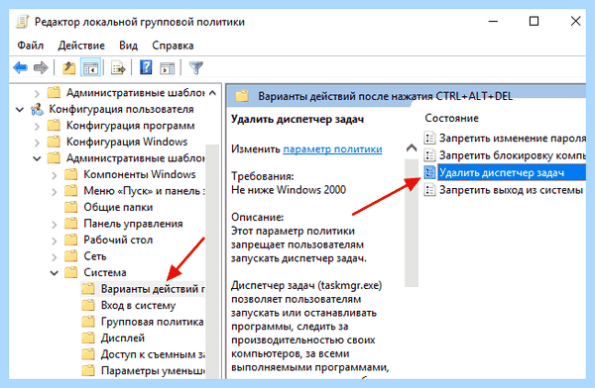This screenshot has width=595, height=388.
Task: Expand the Сеть tree node
Action: pyautogui.click(x=55, y=257)
